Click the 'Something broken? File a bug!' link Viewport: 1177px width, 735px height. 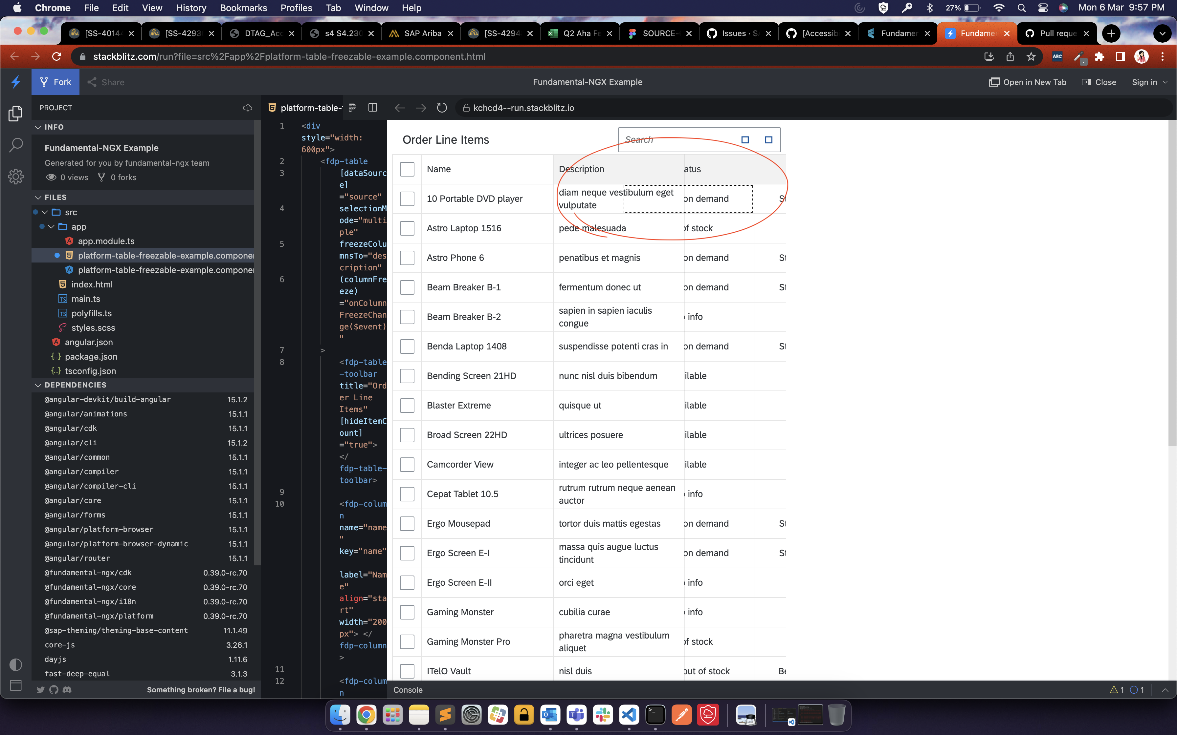point(200,689)
